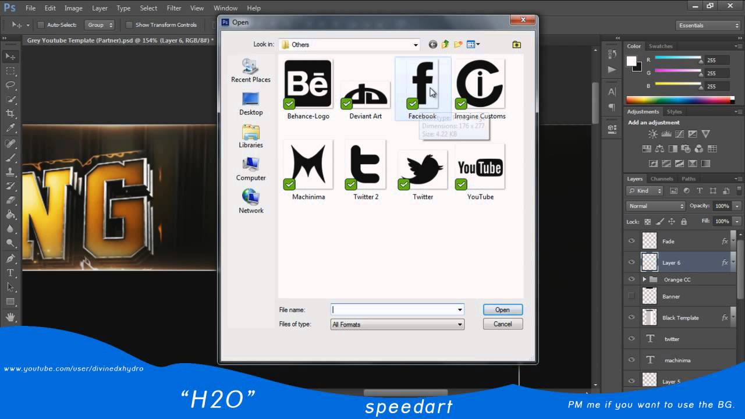
Task: Open the Group auto-select dropdown
Action: coord(100,25)
